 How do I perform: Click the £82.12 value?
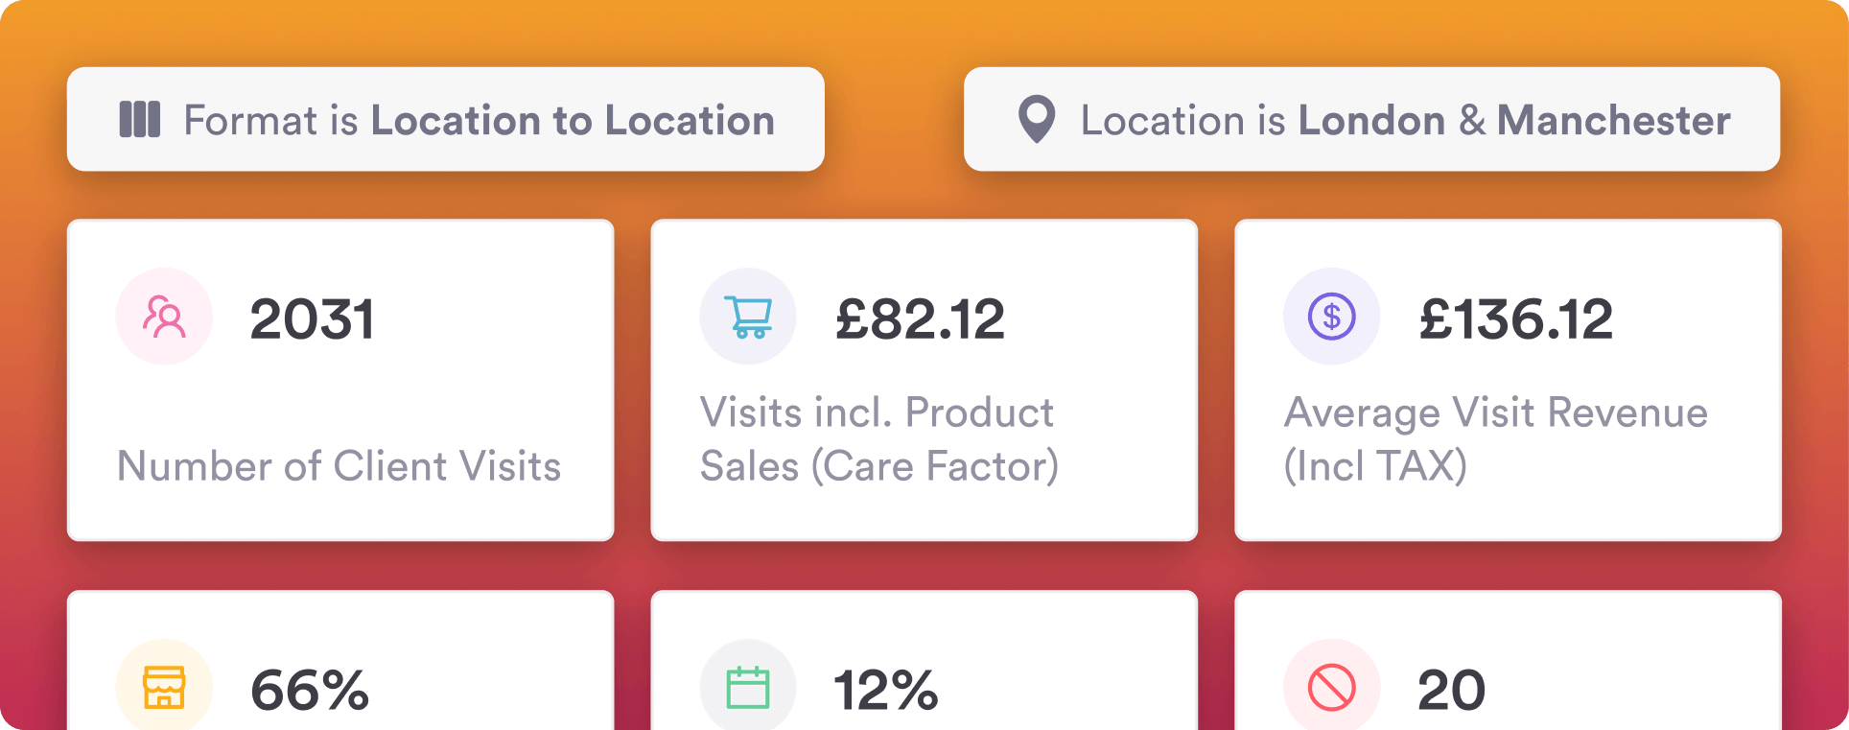[920, 319]
